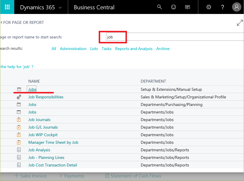Image resolution: width=244 pixels, height=181 pixels.
Task: Click Departments/Purchasing/Planning department text
Action: coord(171,104)
